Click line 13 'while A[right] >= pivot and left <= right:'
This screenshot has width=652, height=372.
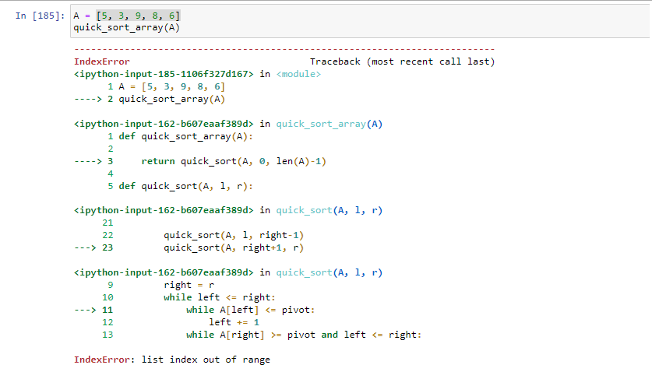(304, 335)
